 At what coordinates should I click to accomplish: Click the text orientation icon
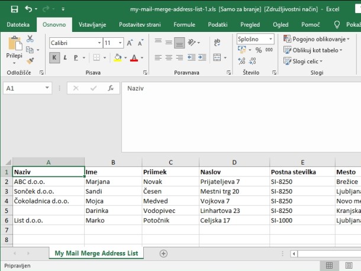tap(192, 43)
